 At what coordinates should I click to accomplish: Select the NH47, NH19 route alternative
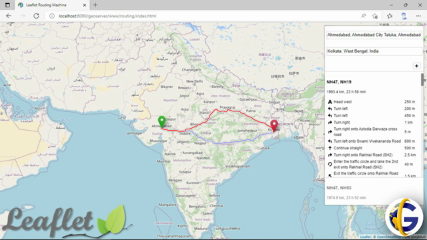(x=339, y=82)
